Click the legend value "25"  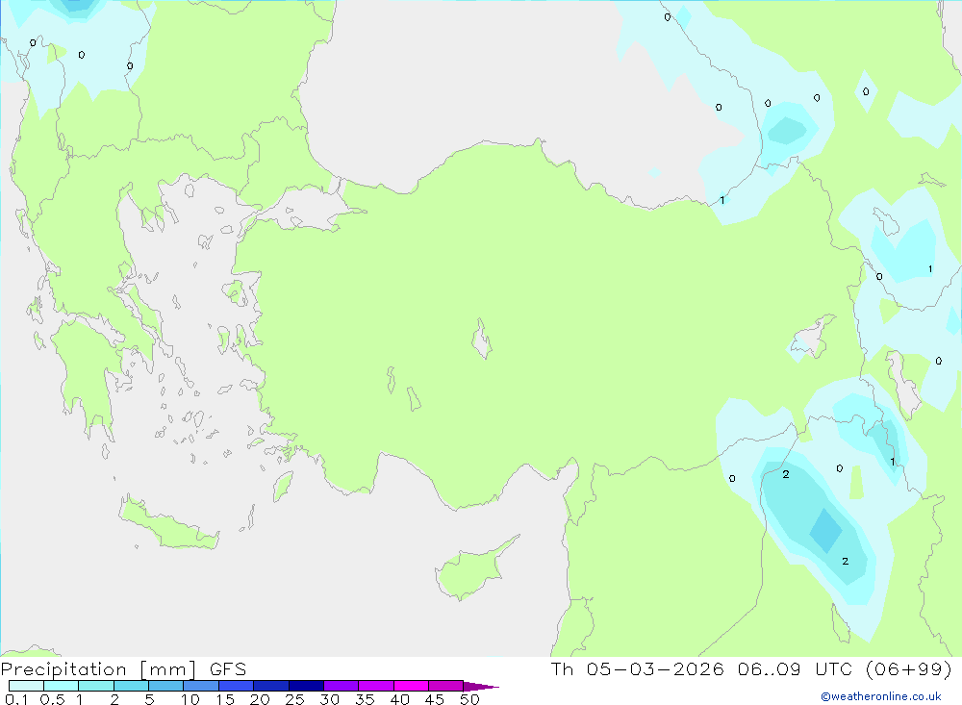point(295,699)
